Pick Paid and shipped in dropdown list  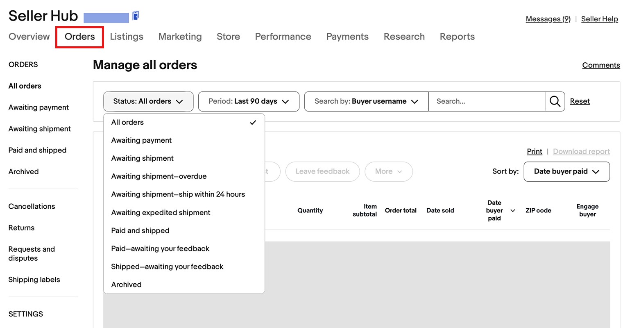click(x=184, y=230)
